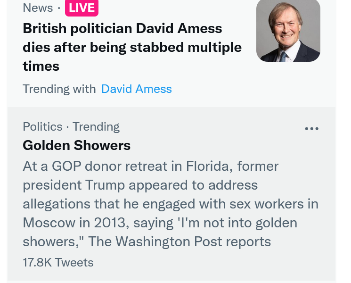This screenshot has width=351, height=283.
Task: Click the blue David Amess link
Action: (136, 89)
